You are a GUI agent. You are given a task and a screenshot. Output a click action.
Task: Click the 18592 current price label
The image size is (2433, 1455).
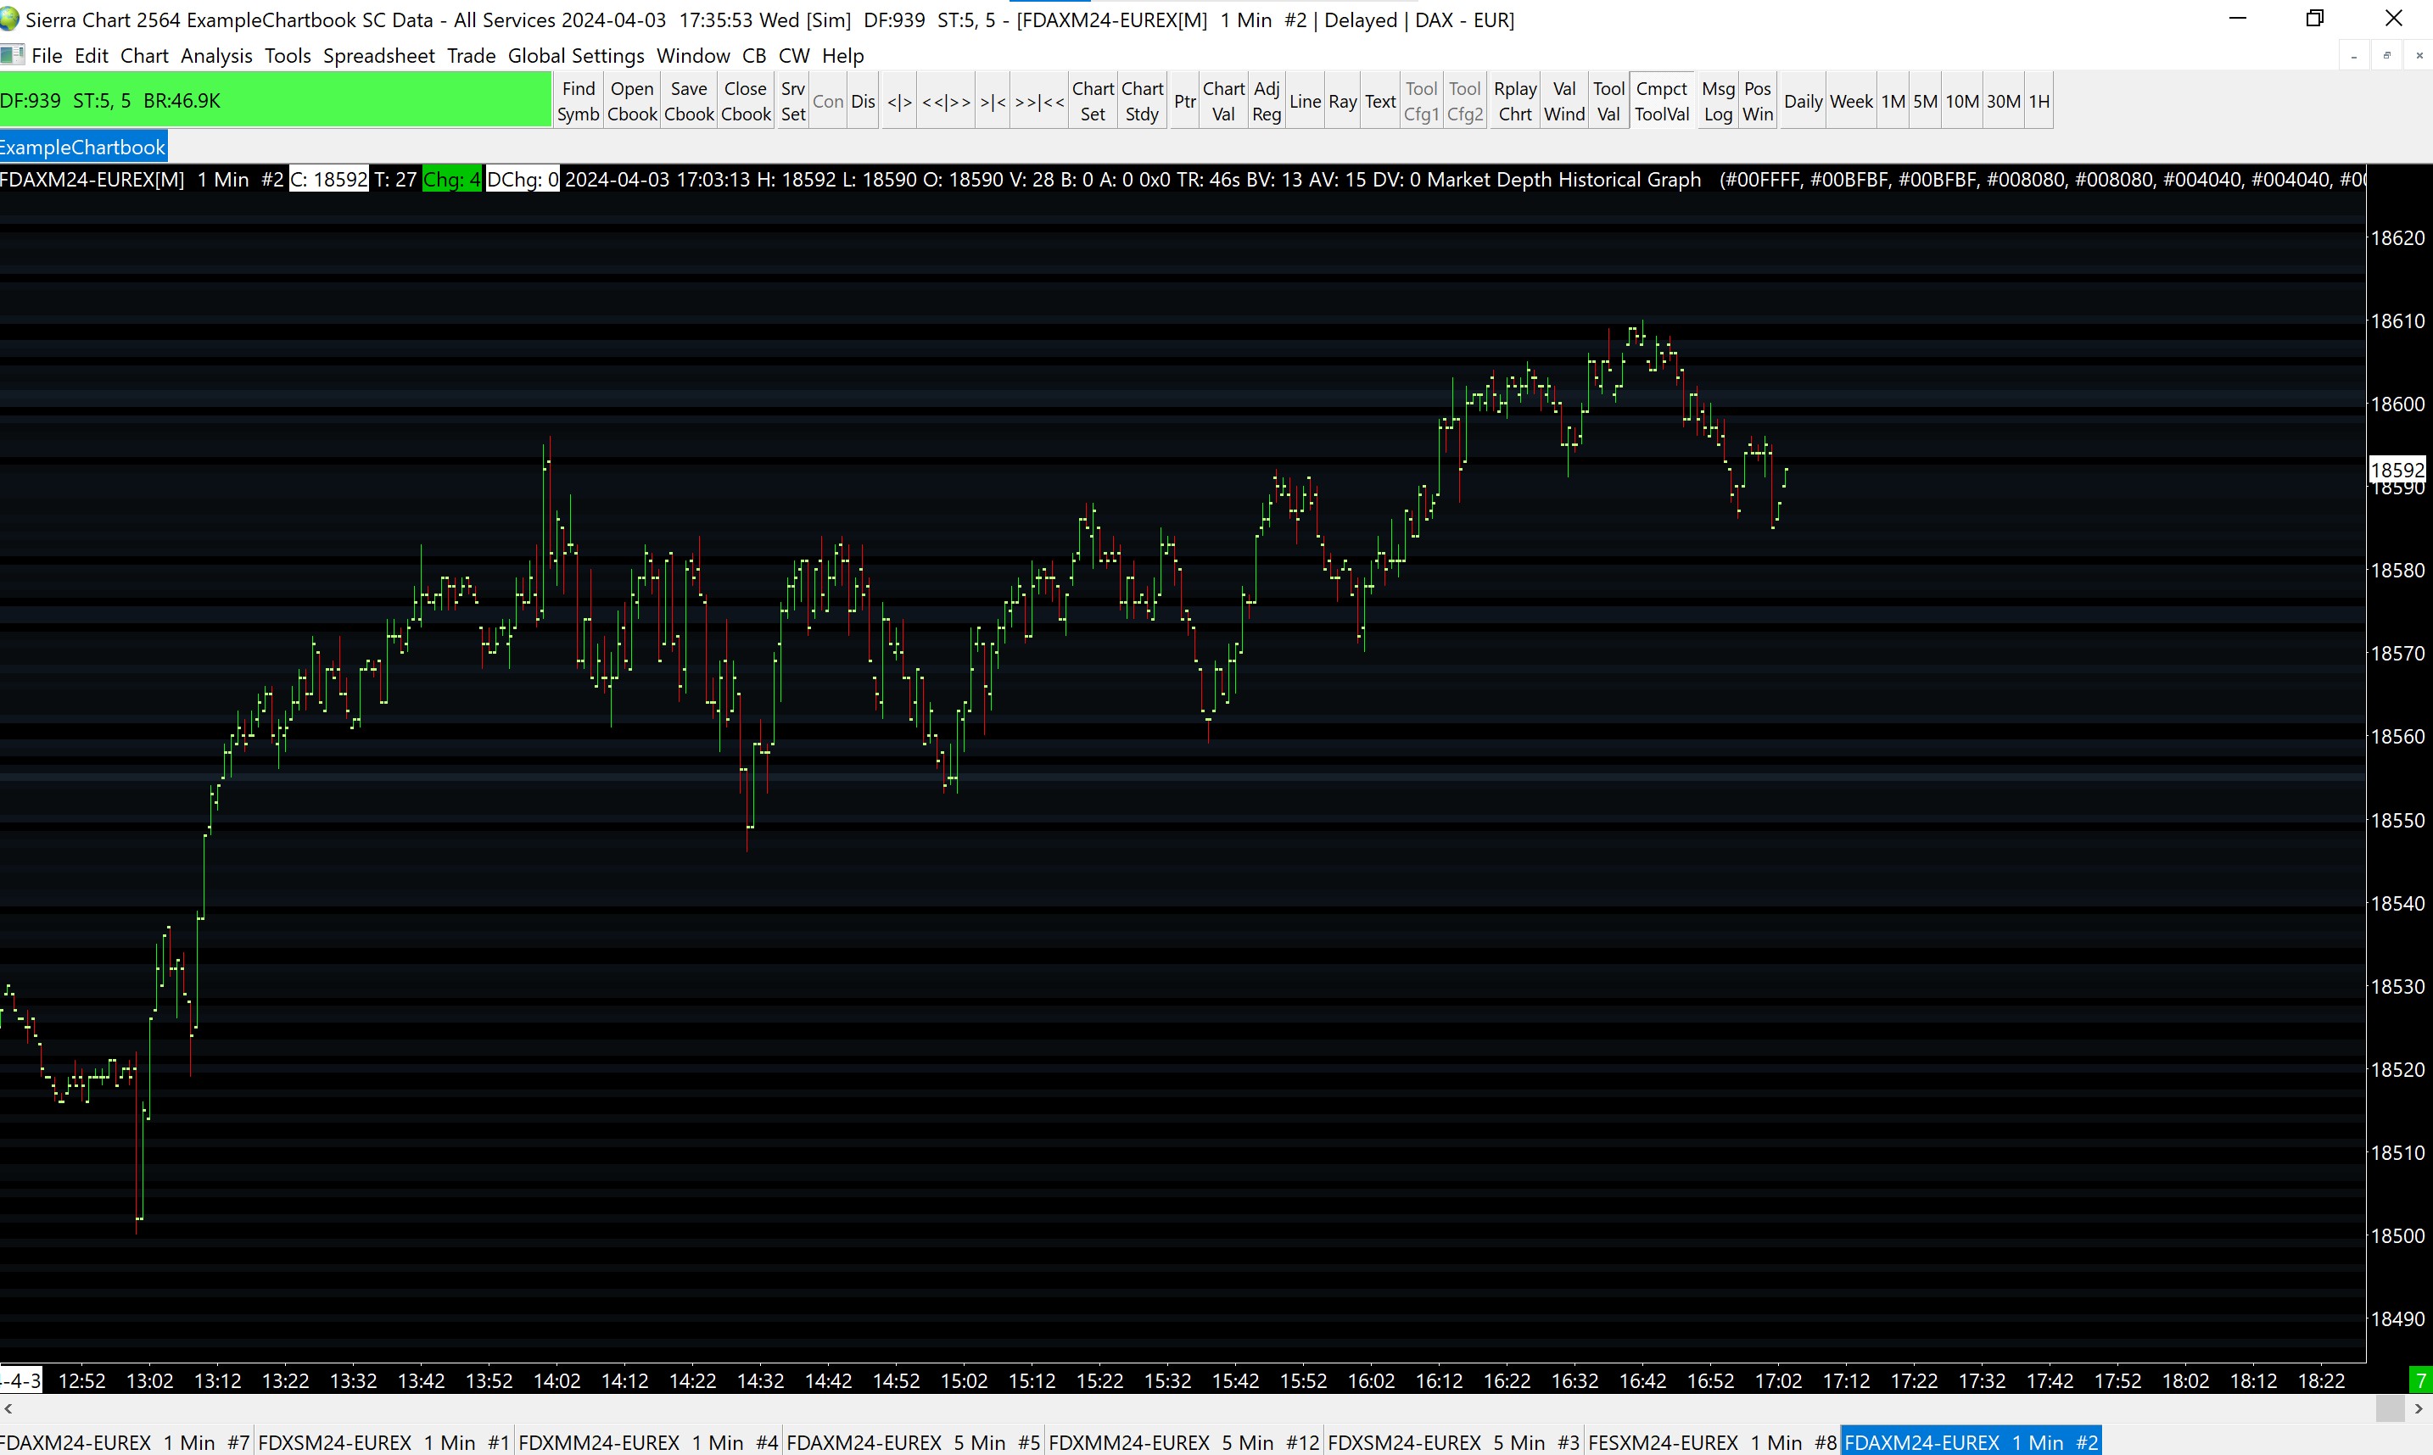coord(2397,470)
